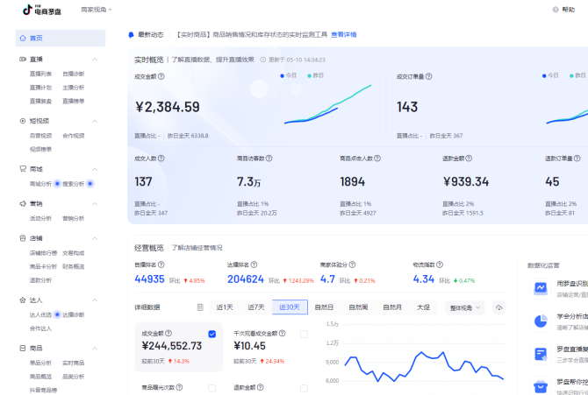Click the 商城 shopping cart icon
This screenshot has width=588, height=395.
point(23,169)
